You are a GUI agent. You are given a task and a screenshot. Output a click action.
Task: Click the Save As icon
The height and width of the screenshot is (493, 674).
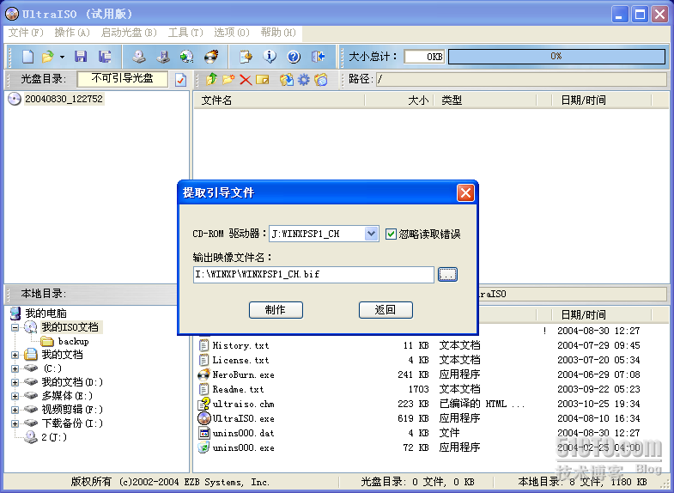click(105, 57)
